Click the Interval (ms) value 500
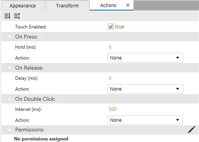The image size is (199, 142). 113,109
